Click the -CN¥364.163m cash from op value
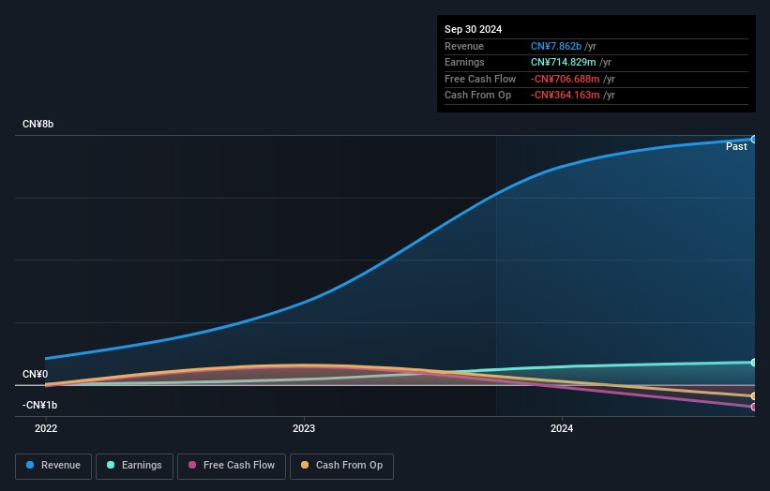770x491 pixels. [x=566, y=96]
